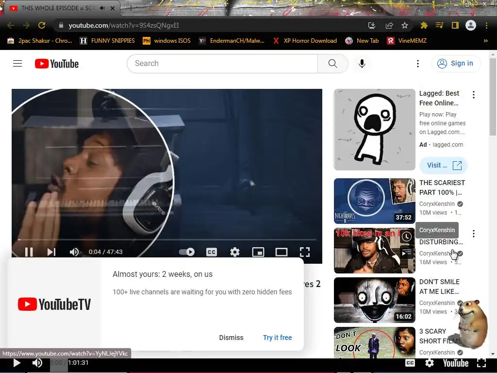
Task: Toggle the autoplay switch in the player
Action: (187, 252)
